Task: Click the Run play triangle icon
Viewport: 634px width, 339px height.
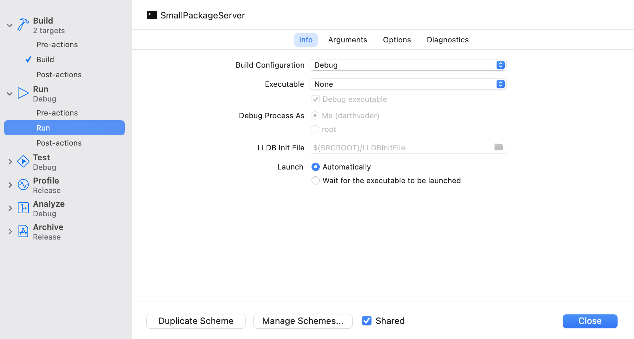Action: (x=23, y=93)
